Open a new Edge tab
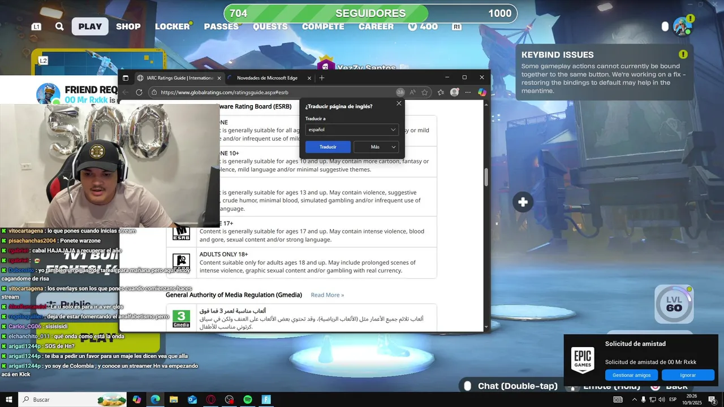 [322, 78]
